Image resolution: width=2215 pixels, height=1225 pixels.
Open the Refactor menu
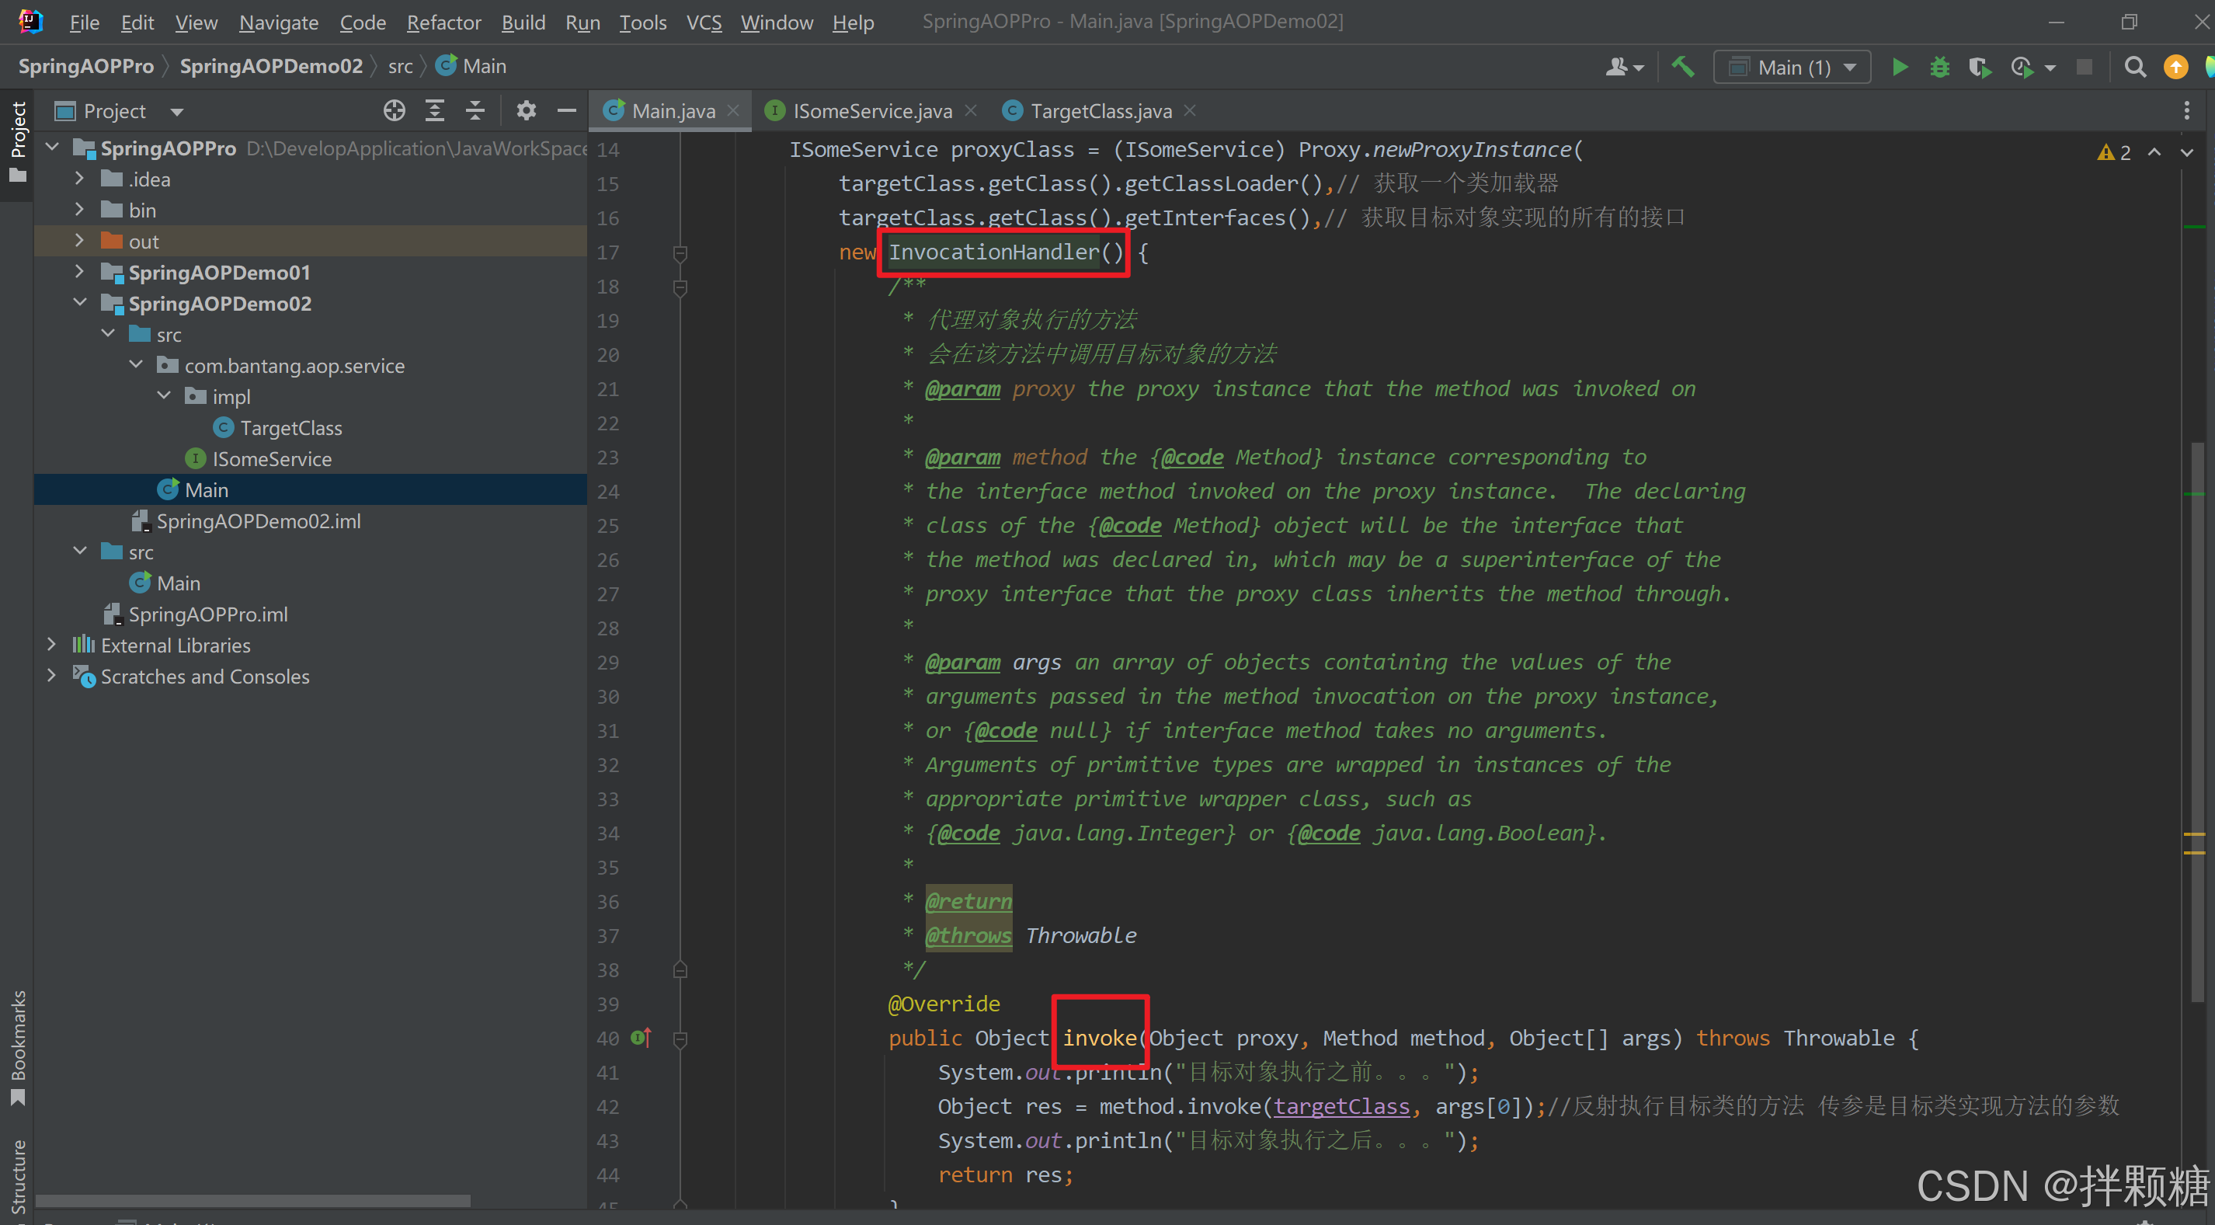pyautogui.click(x=443, y=23)
